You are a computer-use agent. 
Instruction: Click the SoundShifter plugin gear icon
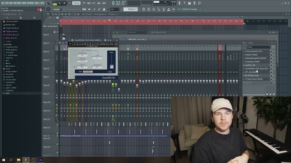(72, 40)
